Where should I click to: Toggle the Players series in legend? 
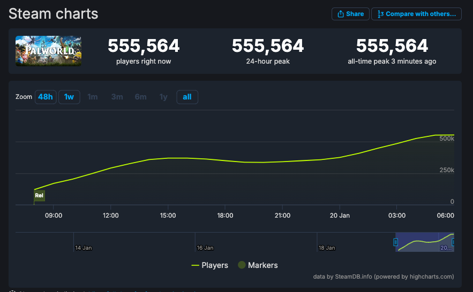coord(209,265)
